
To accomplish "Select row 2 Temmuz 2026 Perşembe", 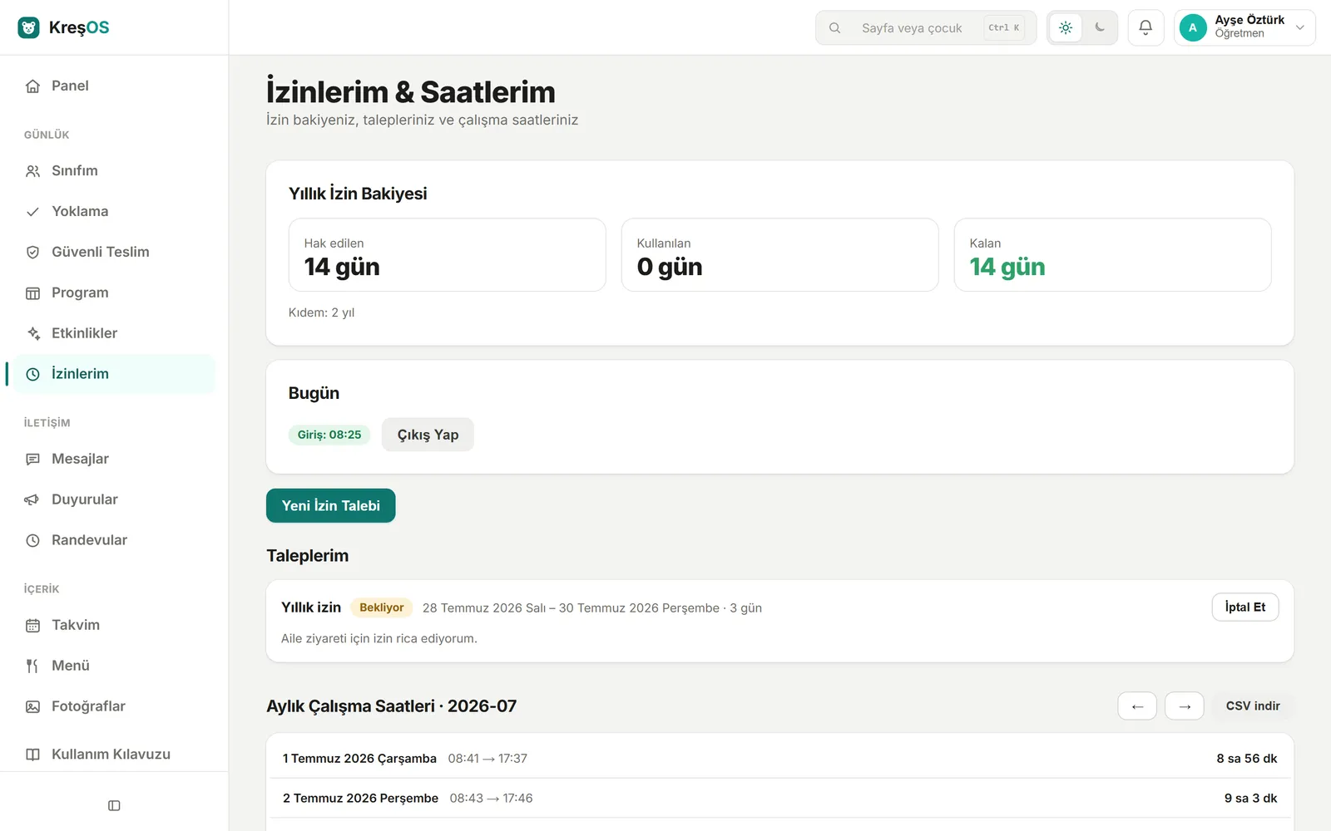I will point(779,799).
